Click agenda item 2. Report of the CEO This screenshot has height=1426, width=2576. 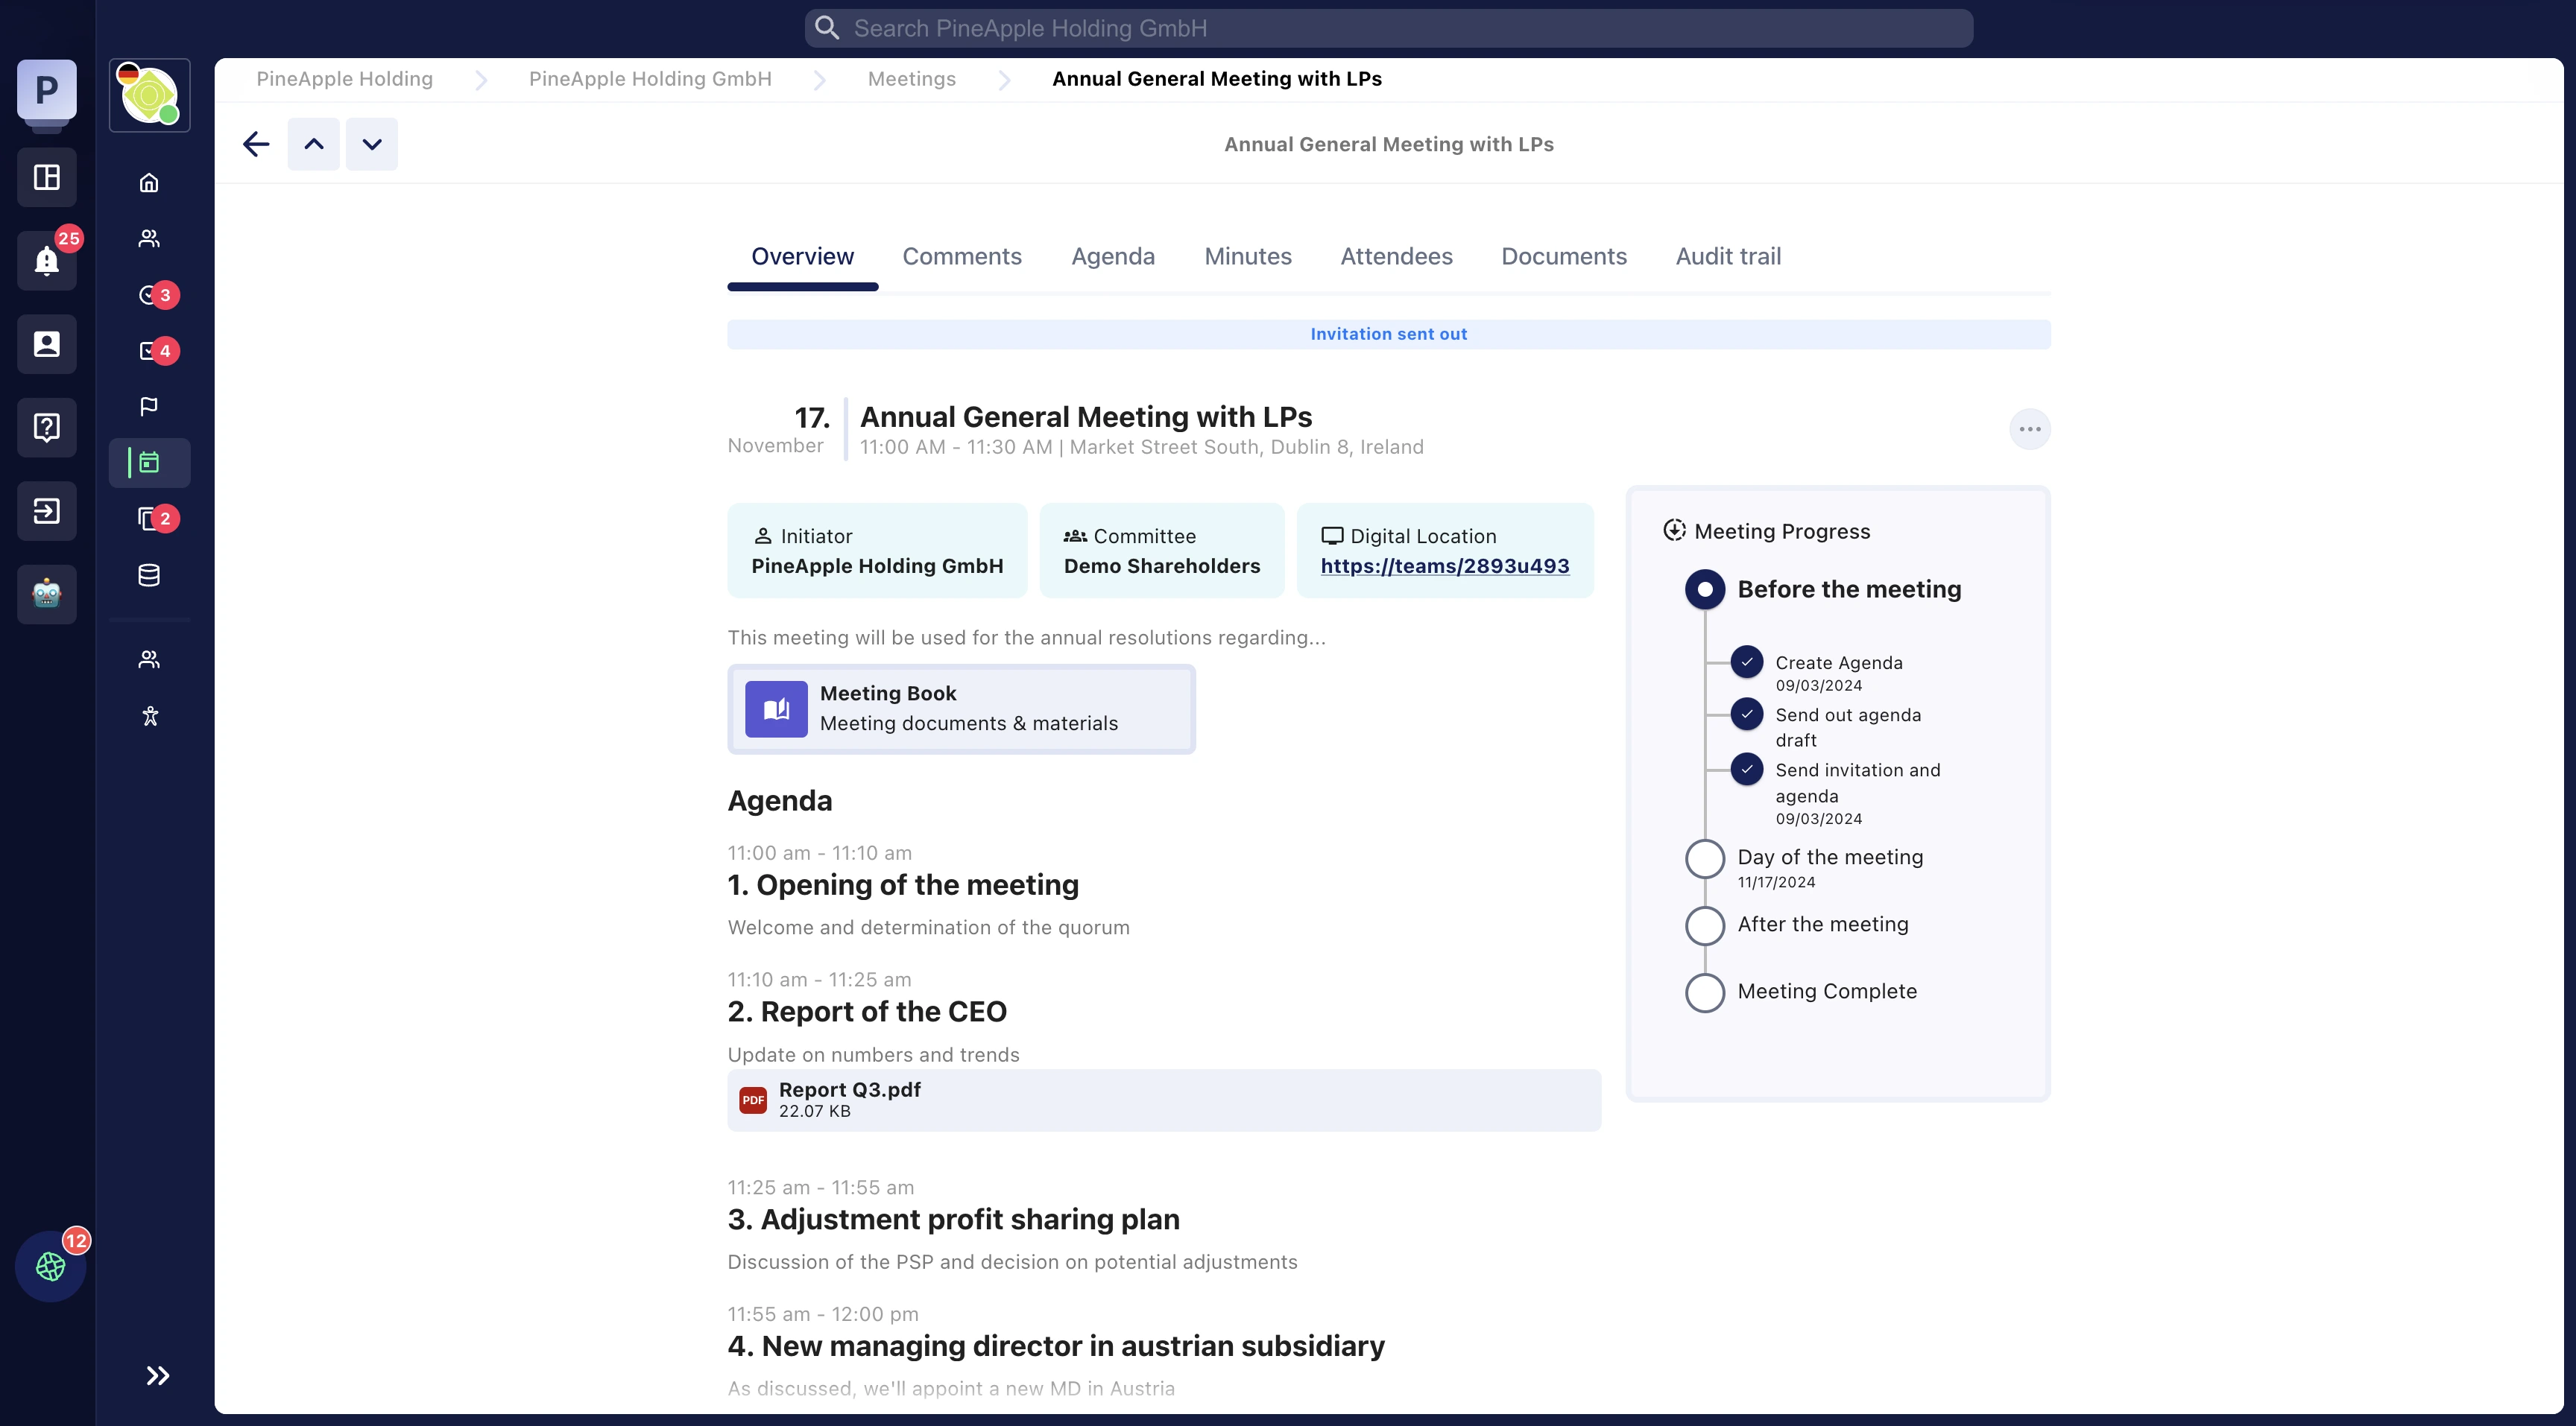point(867,1013)
